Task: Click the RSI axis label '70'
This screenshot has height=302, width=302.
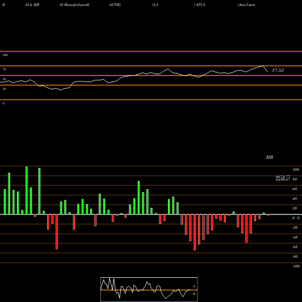Action: tap(4, 69)
